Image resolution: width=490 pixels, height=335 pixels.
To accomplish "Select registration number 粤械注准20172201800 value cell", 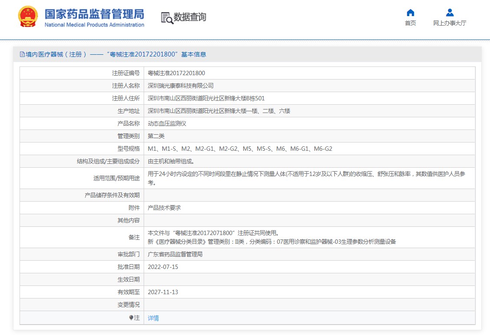I will click(x=176, y=73).
